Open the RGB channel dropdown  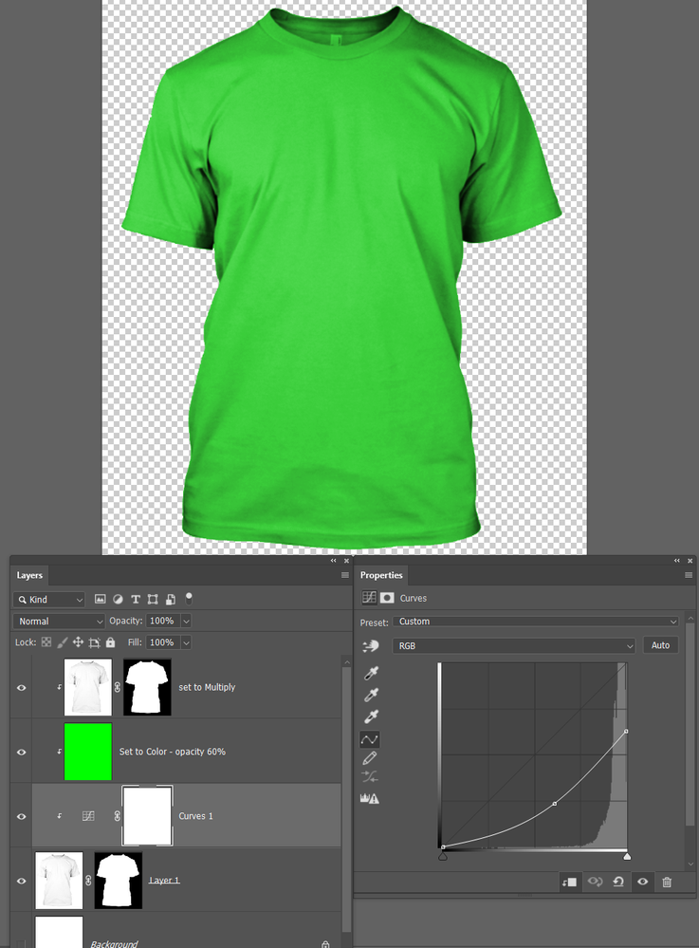click(x=513, y=645)
